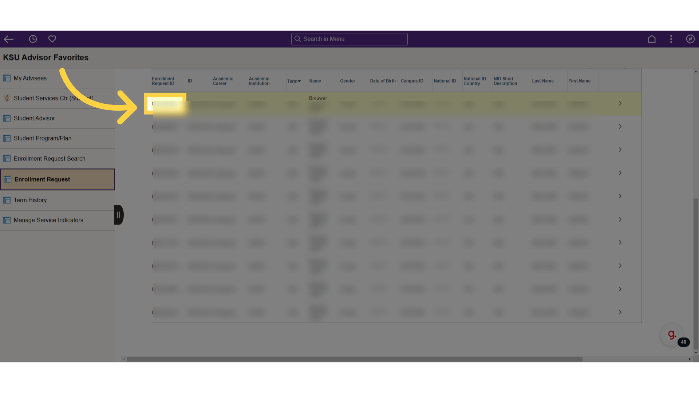
Task: Open Student Services Ctr sidebar item
Action: 57,98
